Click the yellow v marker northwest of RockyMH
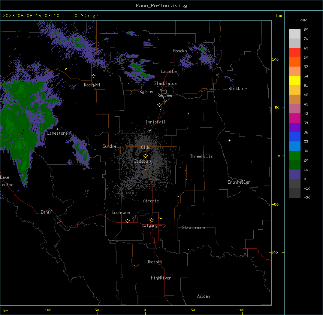323x315 pixels. [66, 69]
